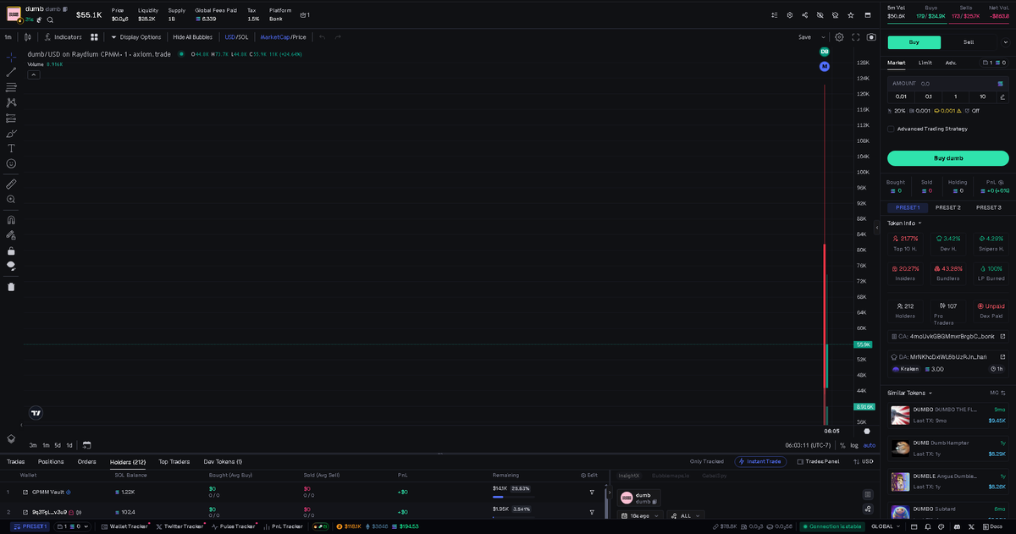Image resolution: width=1016 pixels, height=534 pixels.
Task: Open the Trades tab
Action: [x=15, y=462]
